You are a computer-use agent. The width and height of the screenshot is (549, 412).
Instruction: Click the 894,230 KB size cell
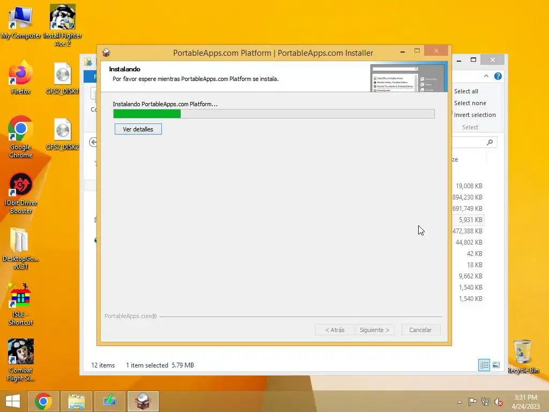[468, 197]
